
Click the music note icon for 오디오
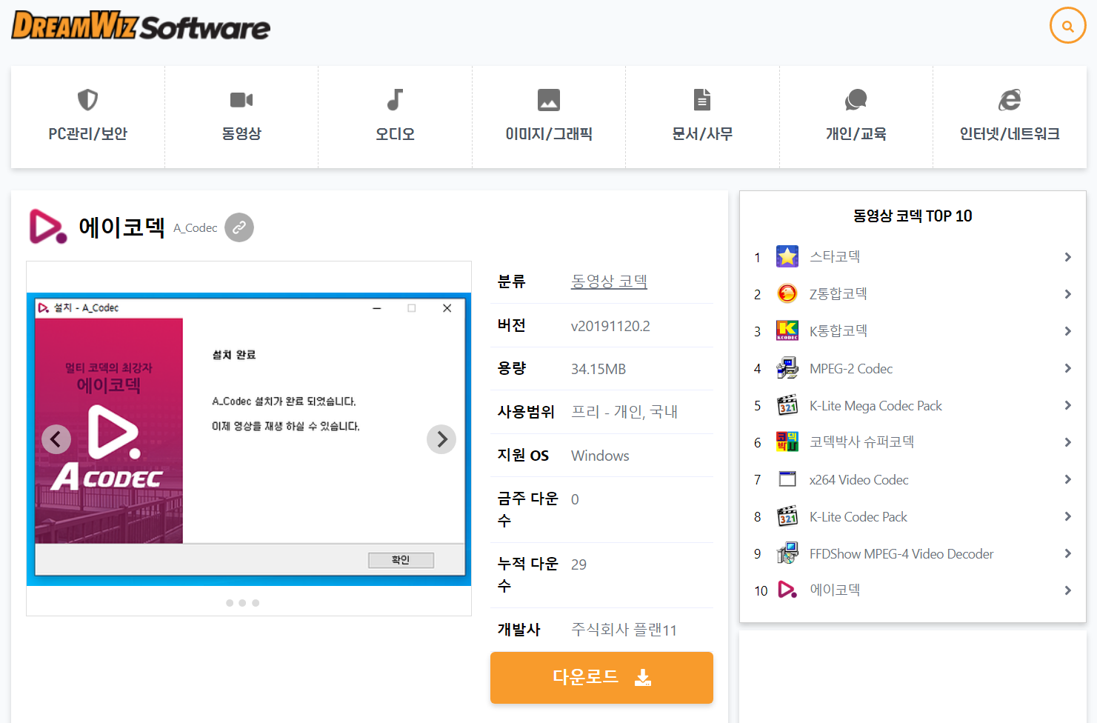pos(395,99)
